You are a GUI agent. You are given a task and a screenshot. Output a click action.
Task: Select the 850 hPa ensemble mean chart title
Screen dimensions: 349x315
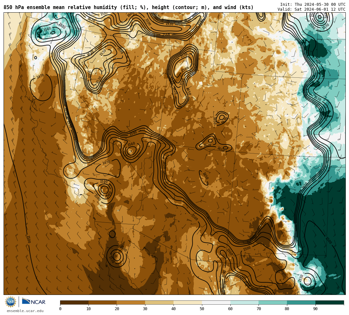coord(128,7)
